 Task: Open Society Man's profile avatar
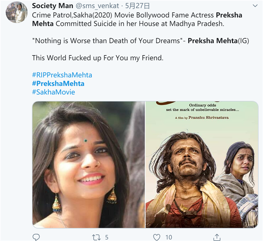click(16, 12)
